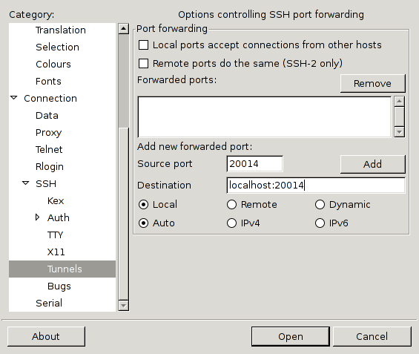Viewport: 419px width, 354px height.
Task: Open the Serial category
Action: (x=49, y=304)
